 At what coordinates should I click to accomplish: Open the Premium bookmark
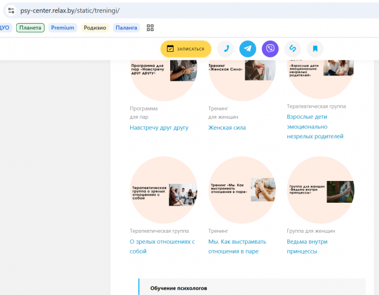click(63, 28)
